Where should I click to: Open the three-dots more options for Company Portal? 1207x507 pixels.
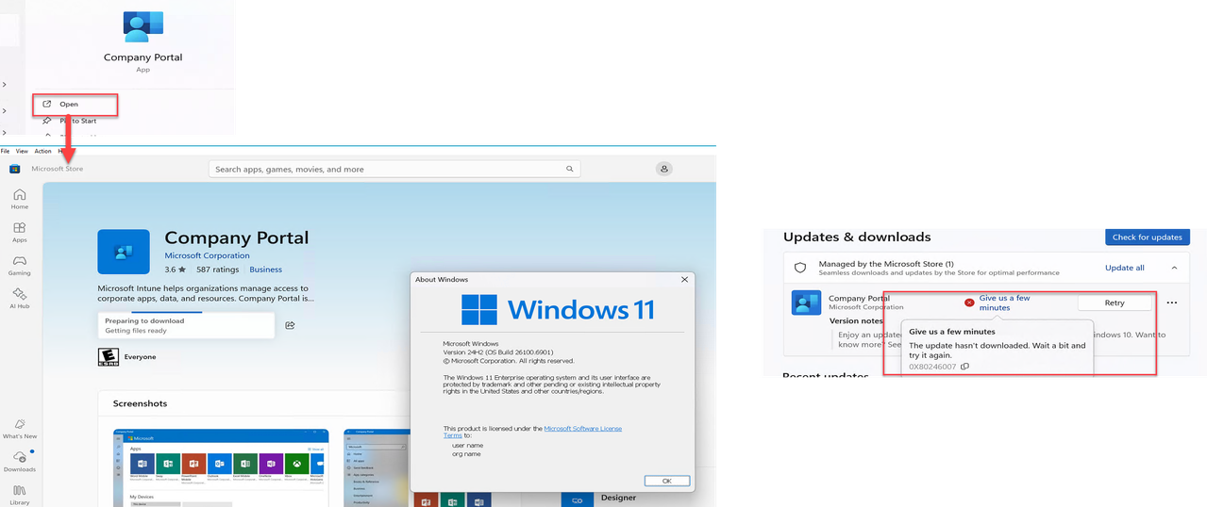pos(1172,303)
